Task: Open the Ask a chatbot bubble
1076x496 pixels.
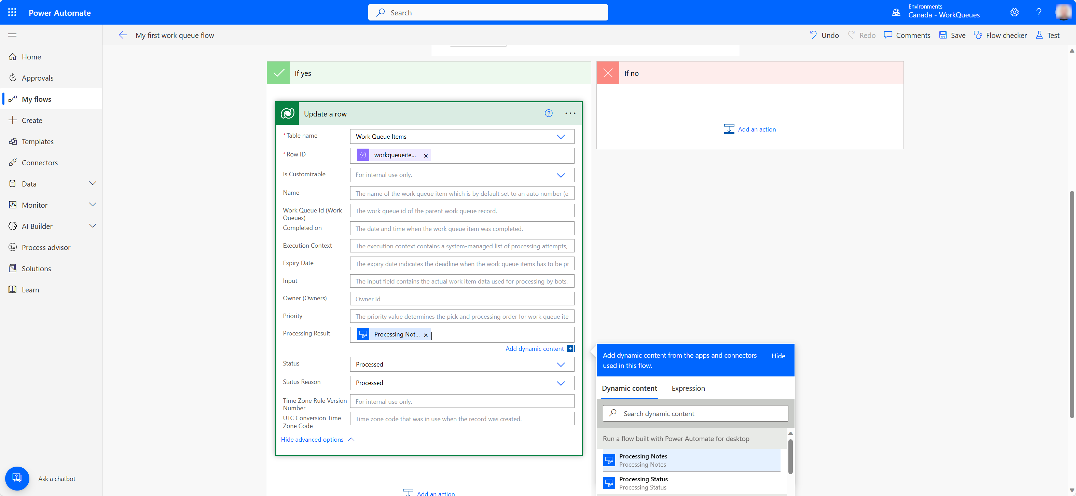Action: tap(17, 479)
